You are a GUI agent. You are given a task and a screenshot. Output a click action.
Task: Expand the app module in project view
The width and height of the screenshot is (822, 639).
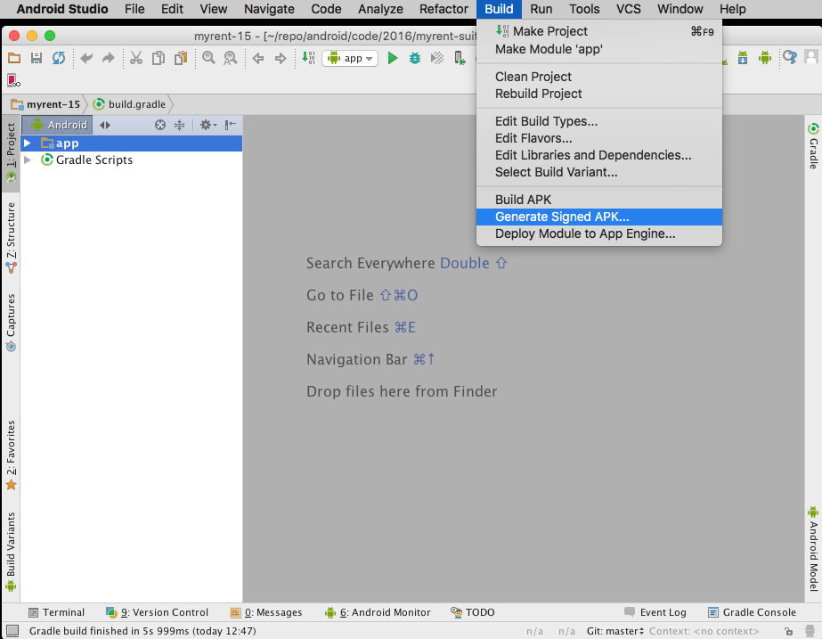27,143
